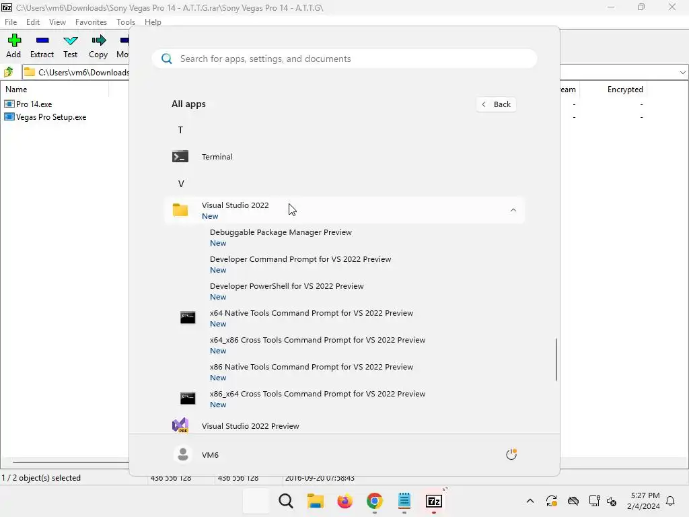Click the taskbar Search magnifier icon

pos(285,501)
